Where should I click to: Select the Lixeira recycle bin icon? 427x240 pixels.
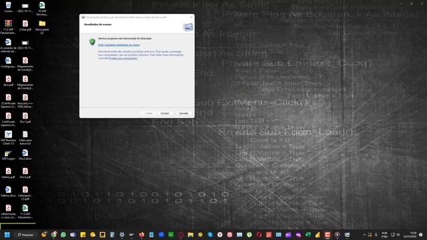tap(9, 7)
